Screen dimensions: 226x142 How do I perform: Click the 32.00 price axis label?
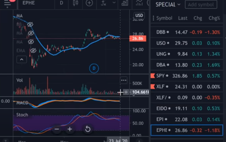(138, 19)
